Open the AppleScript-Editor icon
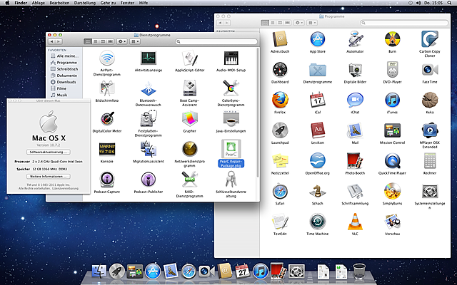457x285 pixels. pos(190,58)
